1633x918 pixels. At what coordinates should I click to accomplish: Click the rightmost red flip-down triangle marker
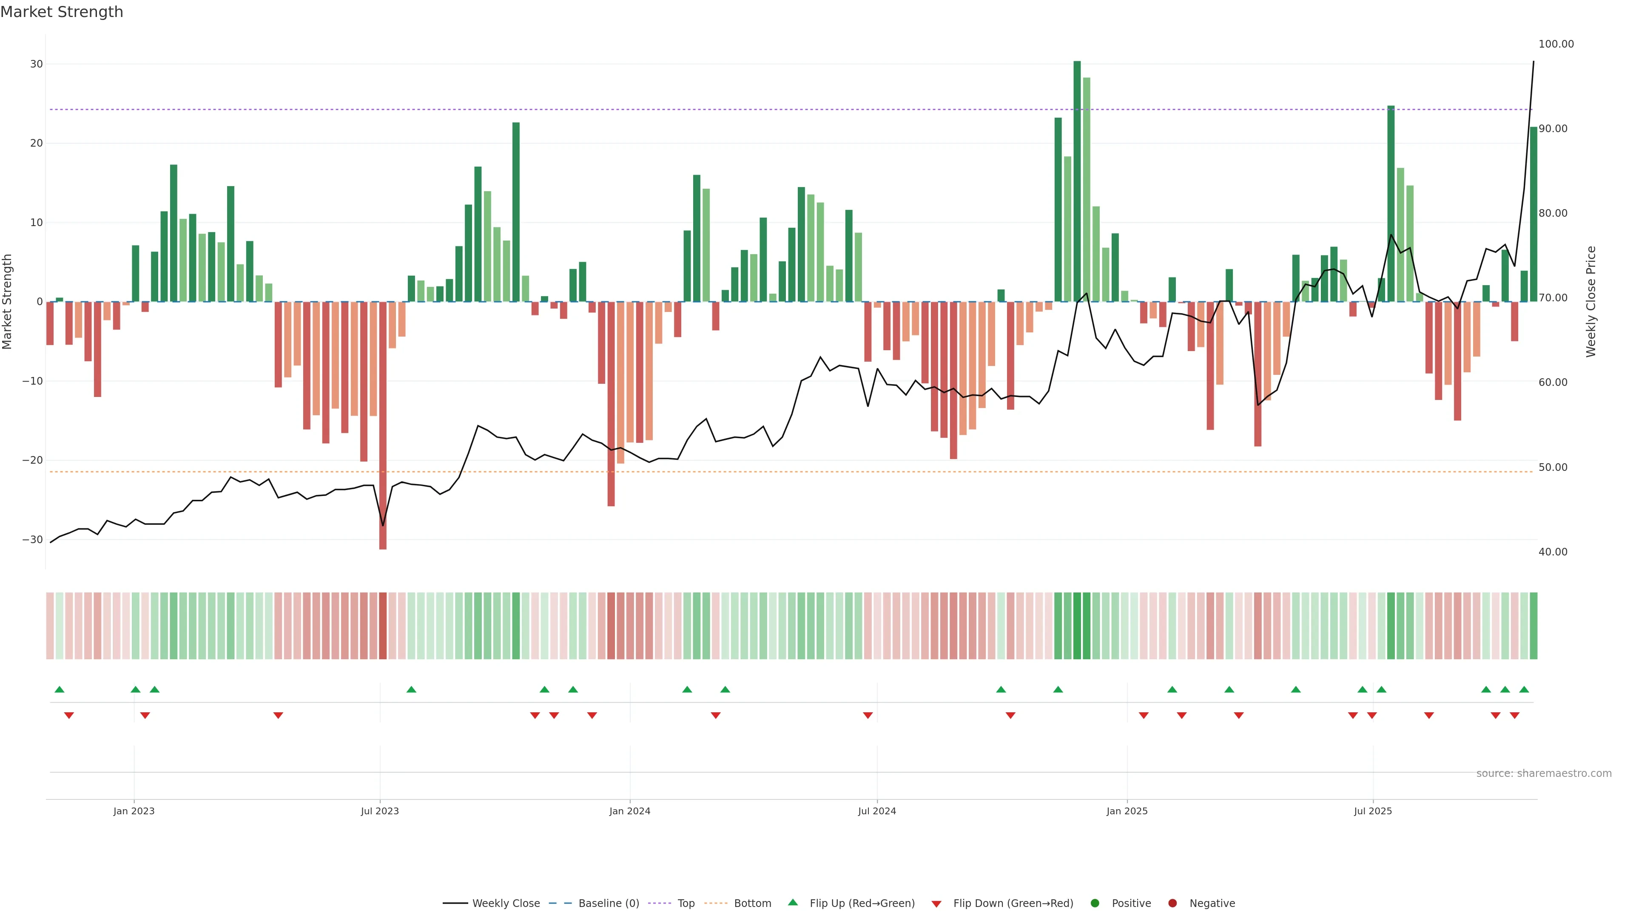coord(1514,715)
